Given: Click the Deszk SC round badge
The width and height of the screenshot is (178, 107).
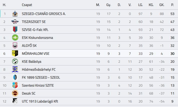Looking at the screenshot, I should coord(15,93).
